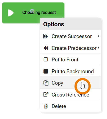This screenshot has width=107, height=119.
Task: Select Create Predecessor menu entry
Action: point(70,48)
